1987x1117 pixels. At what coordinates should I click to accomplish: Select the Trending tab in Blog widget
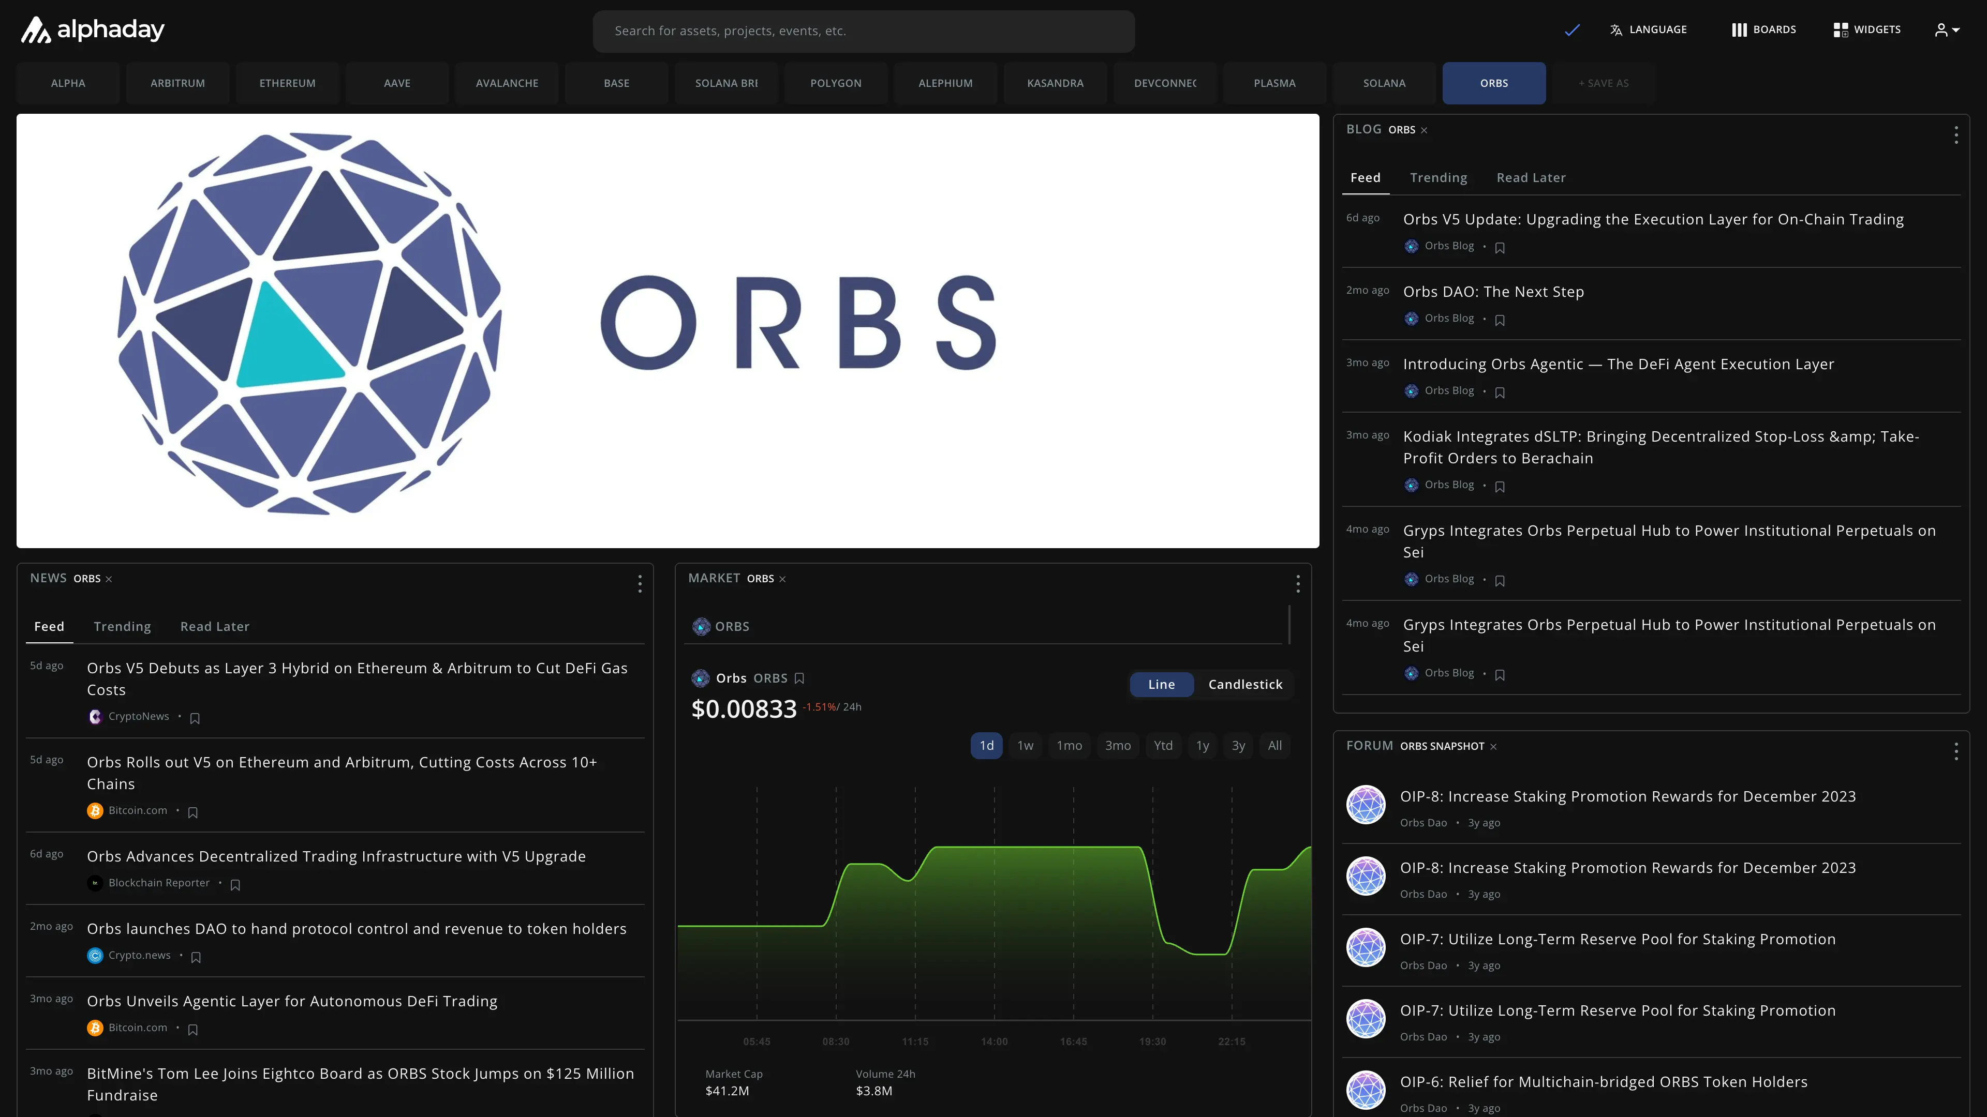coord(1439,178)
